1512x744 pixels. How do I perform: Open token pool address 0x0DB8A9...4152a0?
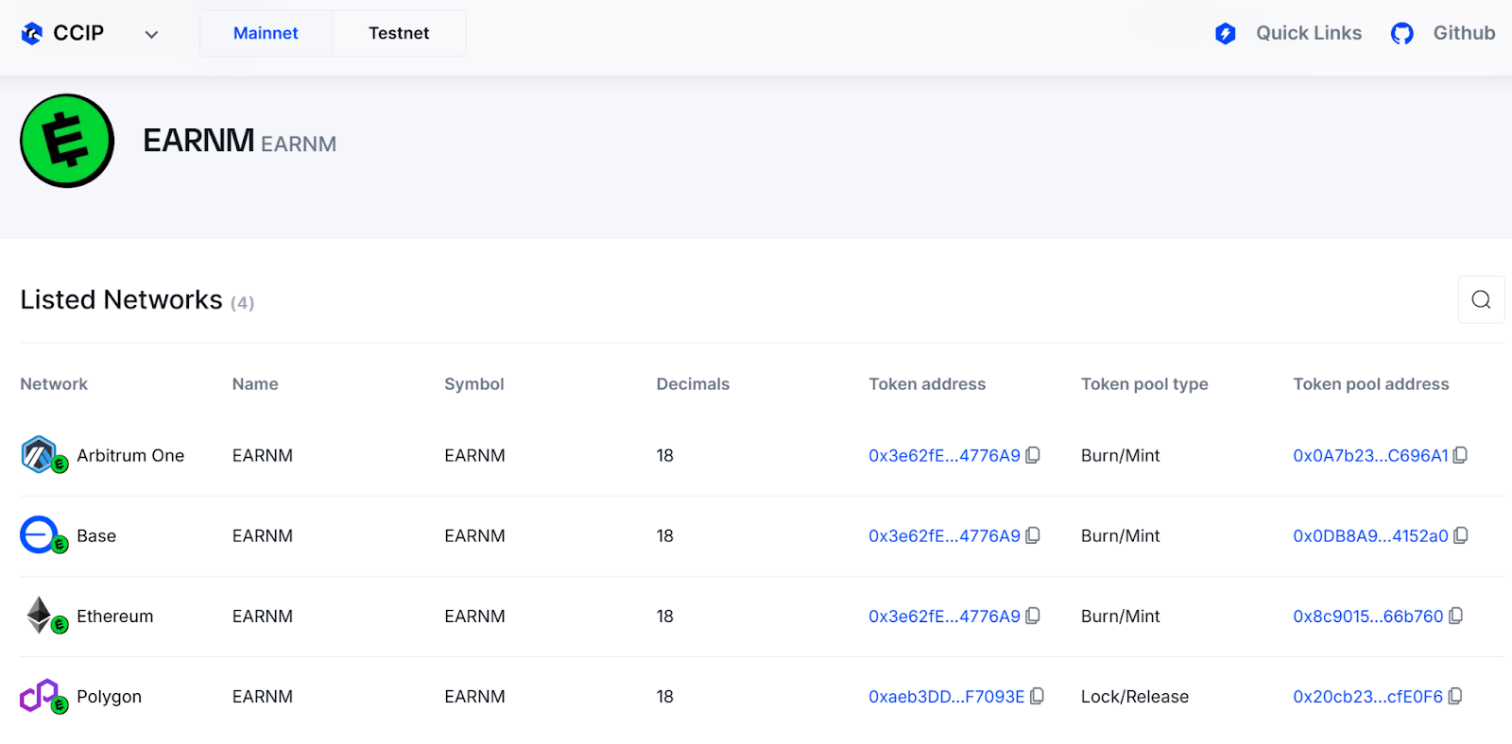coord(1370,535)
